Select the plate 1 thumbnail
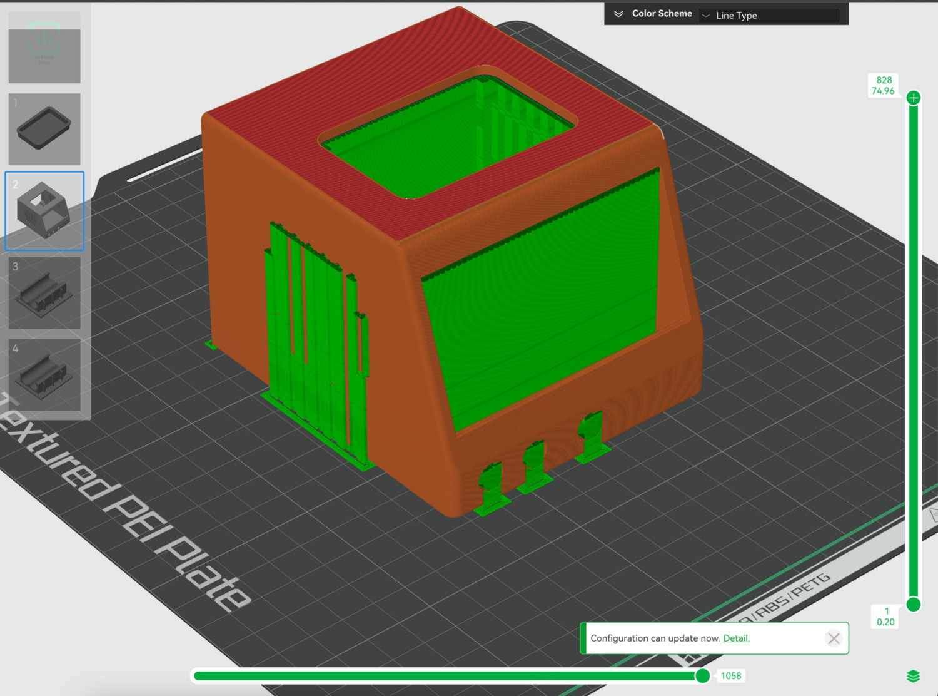Viewport: 938px width, 696px height. pyautogui.click(x=44, y=130)
